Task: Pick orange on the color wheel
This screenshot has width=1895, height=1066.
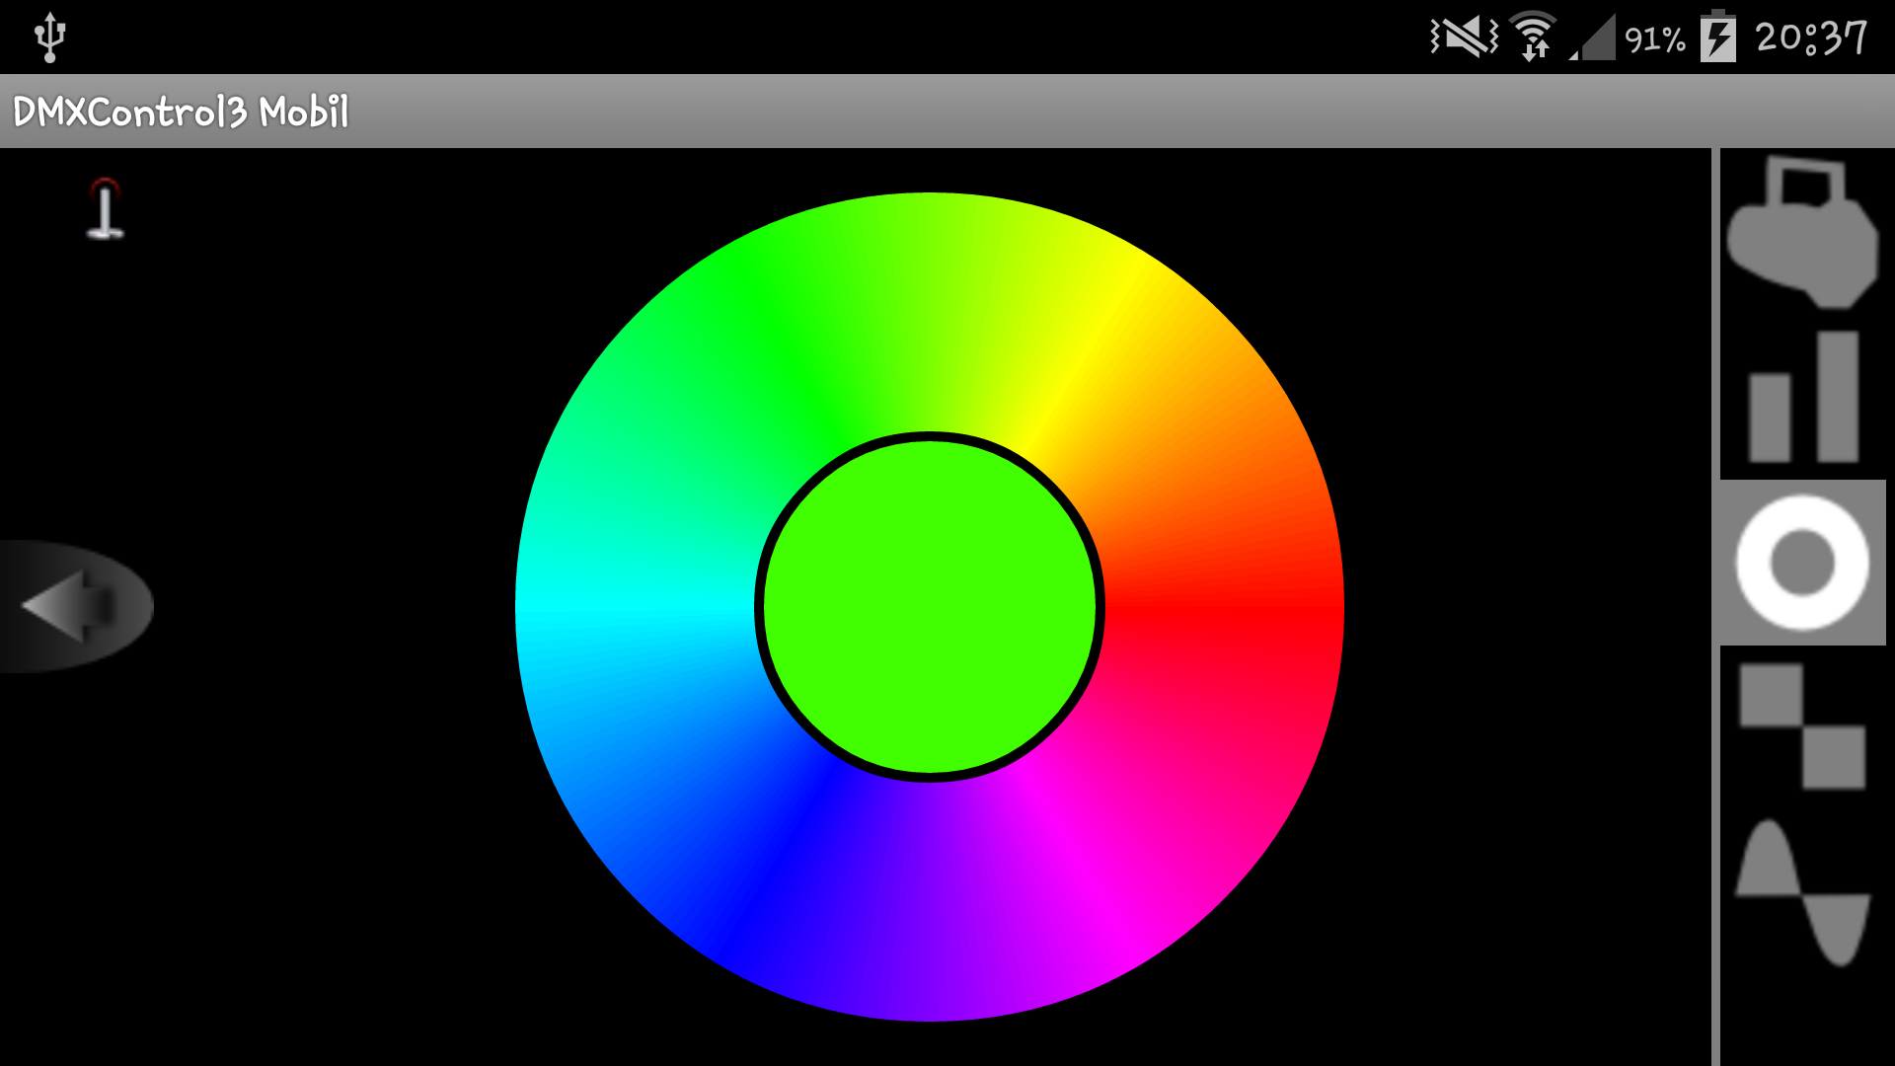Action: coord(1184,459)
